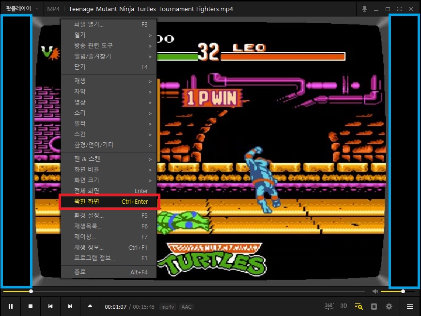Expand the 스킨 submenu
The width and height of the screenshot is (421, 316).
pyautogui.click(x=109, y=135)
